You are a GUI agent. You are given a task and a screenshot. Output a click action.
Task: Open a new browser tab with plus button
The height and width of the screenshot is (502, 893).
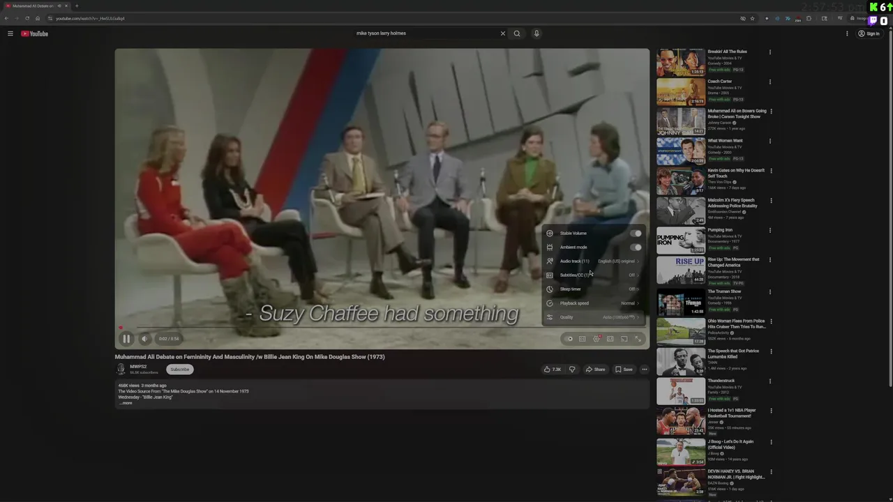click(x=77, y=6)
